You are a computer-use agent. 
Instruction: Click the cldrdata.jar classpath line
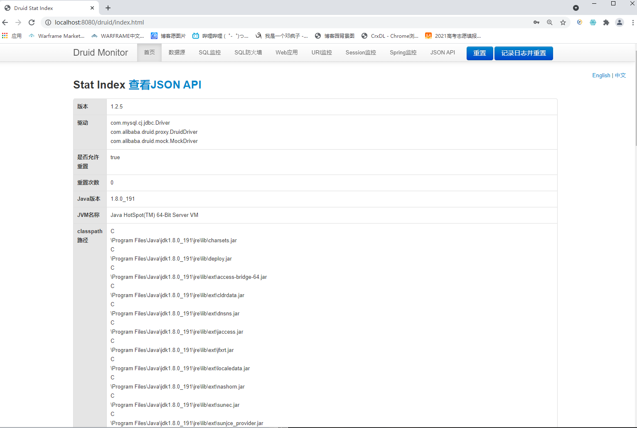[x=177, y=295]
